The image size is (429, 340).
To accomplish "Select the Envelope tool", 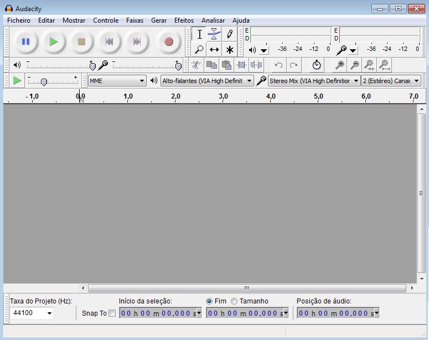I will click(214, 34).
